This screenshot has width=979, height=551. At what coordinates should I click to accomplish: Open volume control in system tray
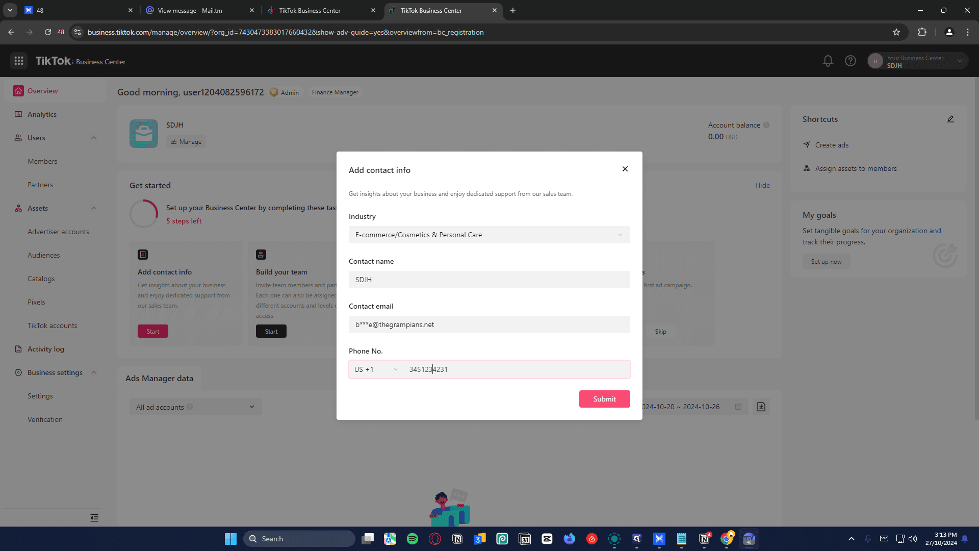[913, 539]
